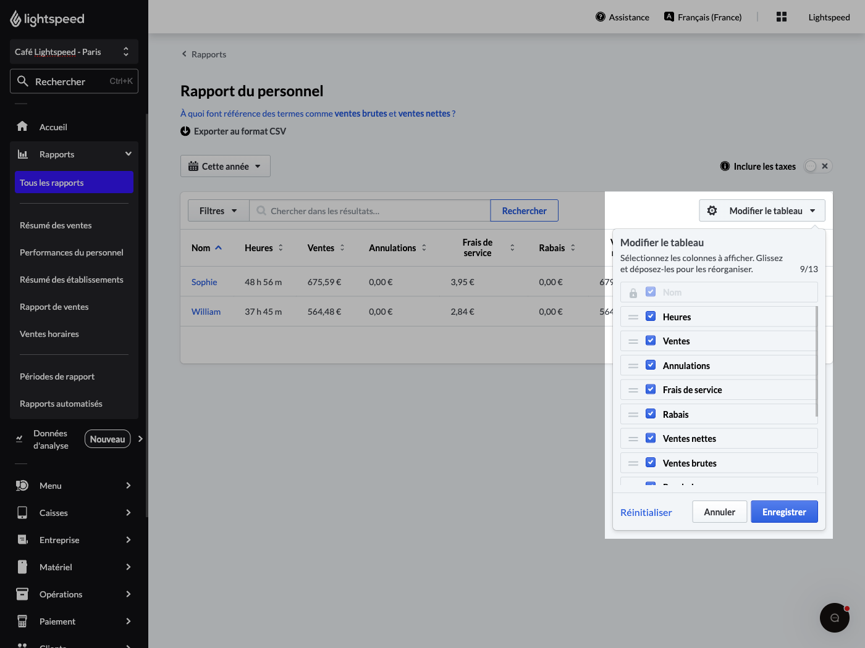Click the column list scrollbar in Modifier panel
Viewport: 865px width, 648px height.
coord(817,361)
